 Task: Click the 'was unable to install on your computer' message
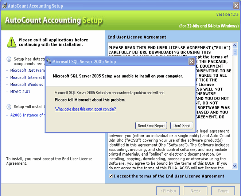click(118, 76)
